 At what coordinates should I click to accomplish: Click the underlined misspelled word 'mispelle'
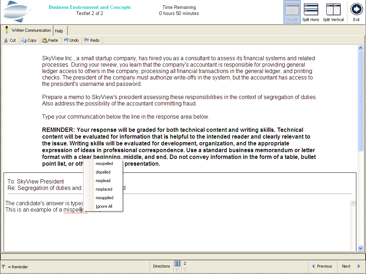73,210
